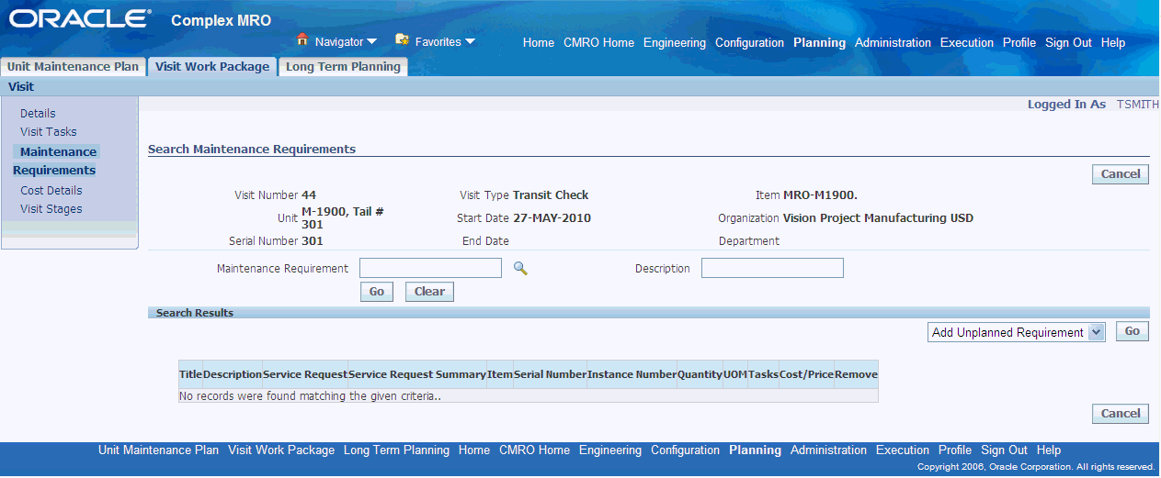
Task: Open the Visit subtab
Action: [x=20, y=86]
